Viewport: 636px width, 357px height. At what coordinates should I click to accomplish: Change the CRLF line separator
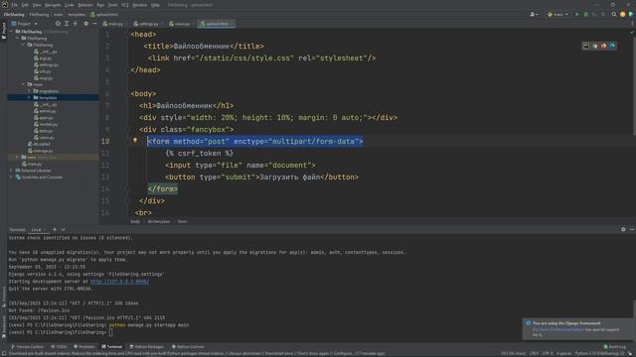pos(534,353)
